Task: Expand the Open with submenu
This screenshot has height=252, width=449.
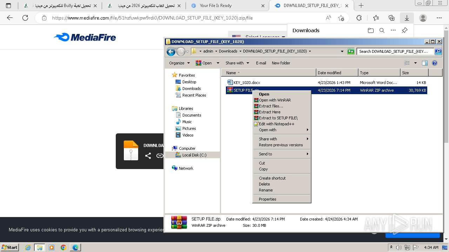Action: (282, 130)
